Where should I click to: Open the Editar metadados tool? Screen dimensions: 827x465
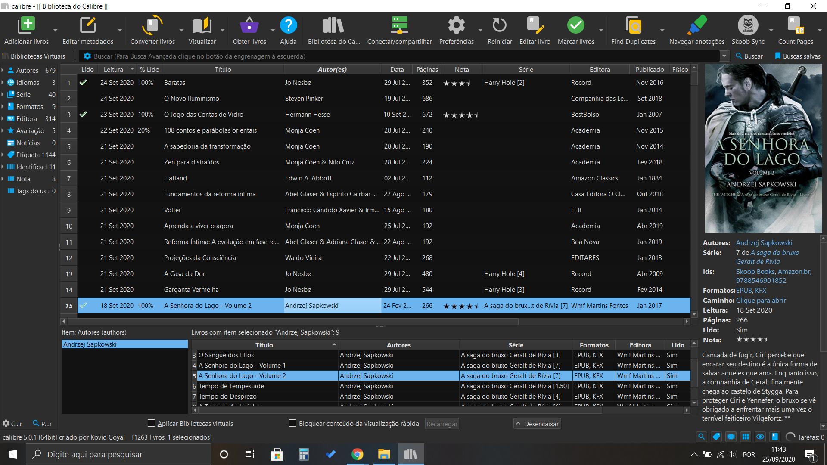[88, 26]
